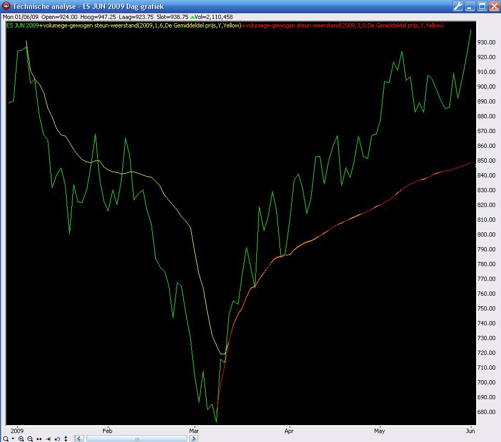Click the horizontal double-arrow stretch icon
501x442 pixels.
39,438
